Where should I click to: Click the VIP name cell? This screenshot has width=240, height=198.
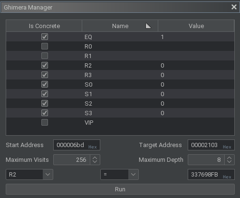pyautogui.click(x=120, y=122)
